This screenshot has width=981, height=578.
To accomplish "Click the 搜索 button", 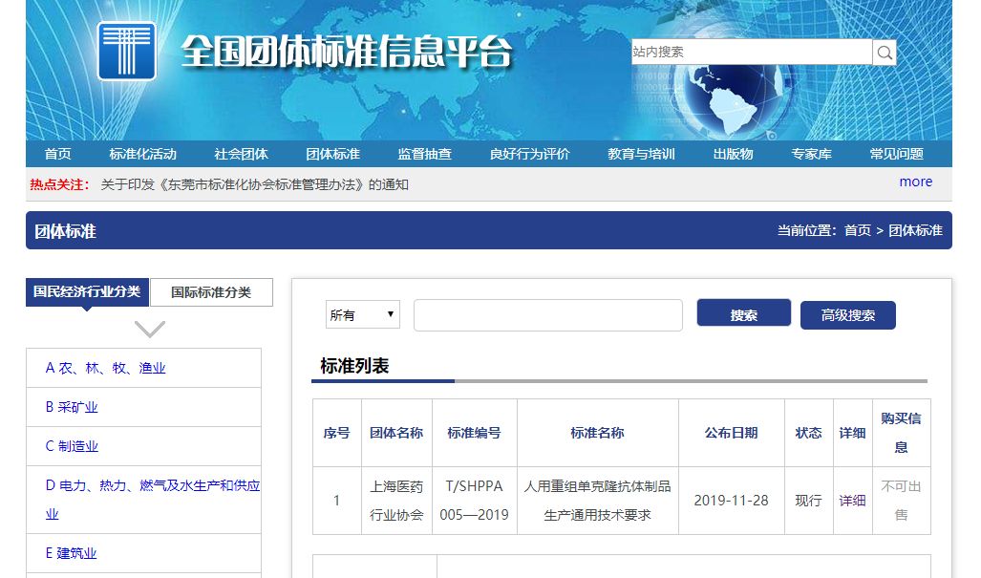I will click(x=743, y=314).
